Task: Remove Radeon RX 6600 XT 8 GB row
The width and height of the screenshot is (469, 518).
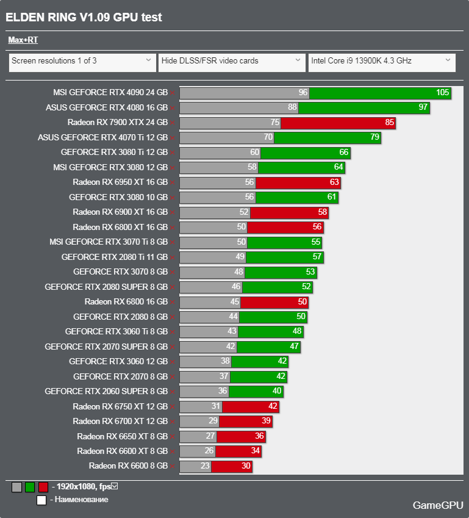Action: click(x=173, y=451)
